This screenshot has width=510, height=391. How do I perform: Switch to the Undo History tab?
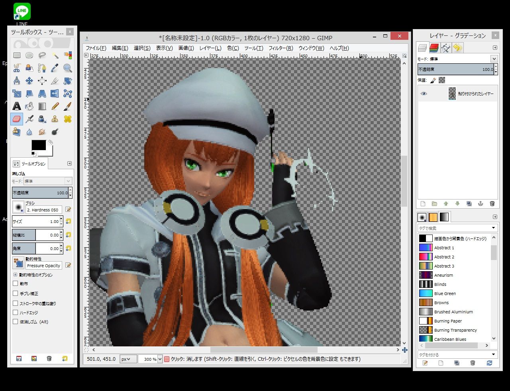pyautogui.click(x=457, y=48)
